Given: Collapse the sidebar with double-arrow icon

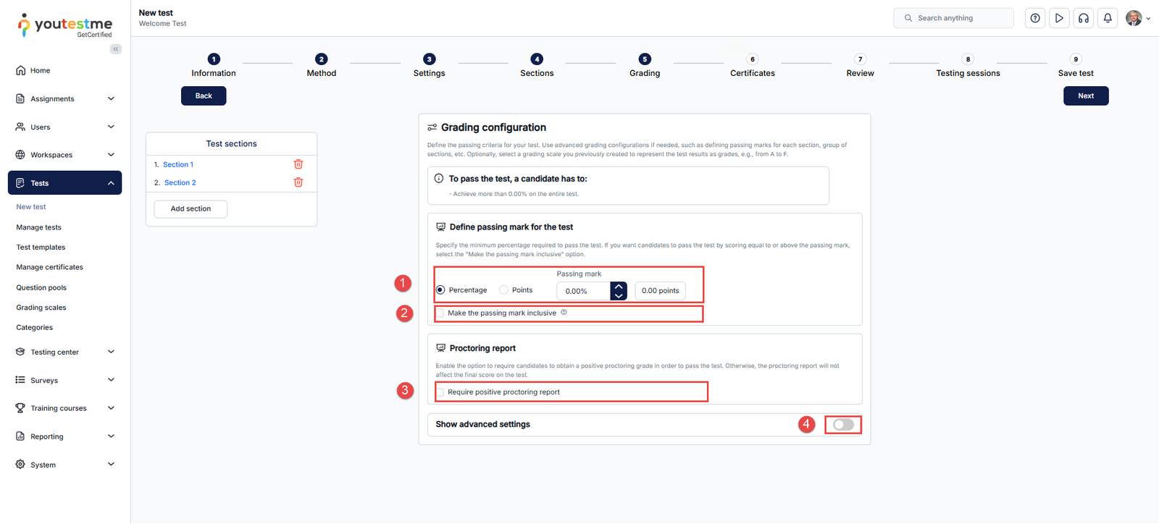Looking at the screenshot, I should (116, 49).
